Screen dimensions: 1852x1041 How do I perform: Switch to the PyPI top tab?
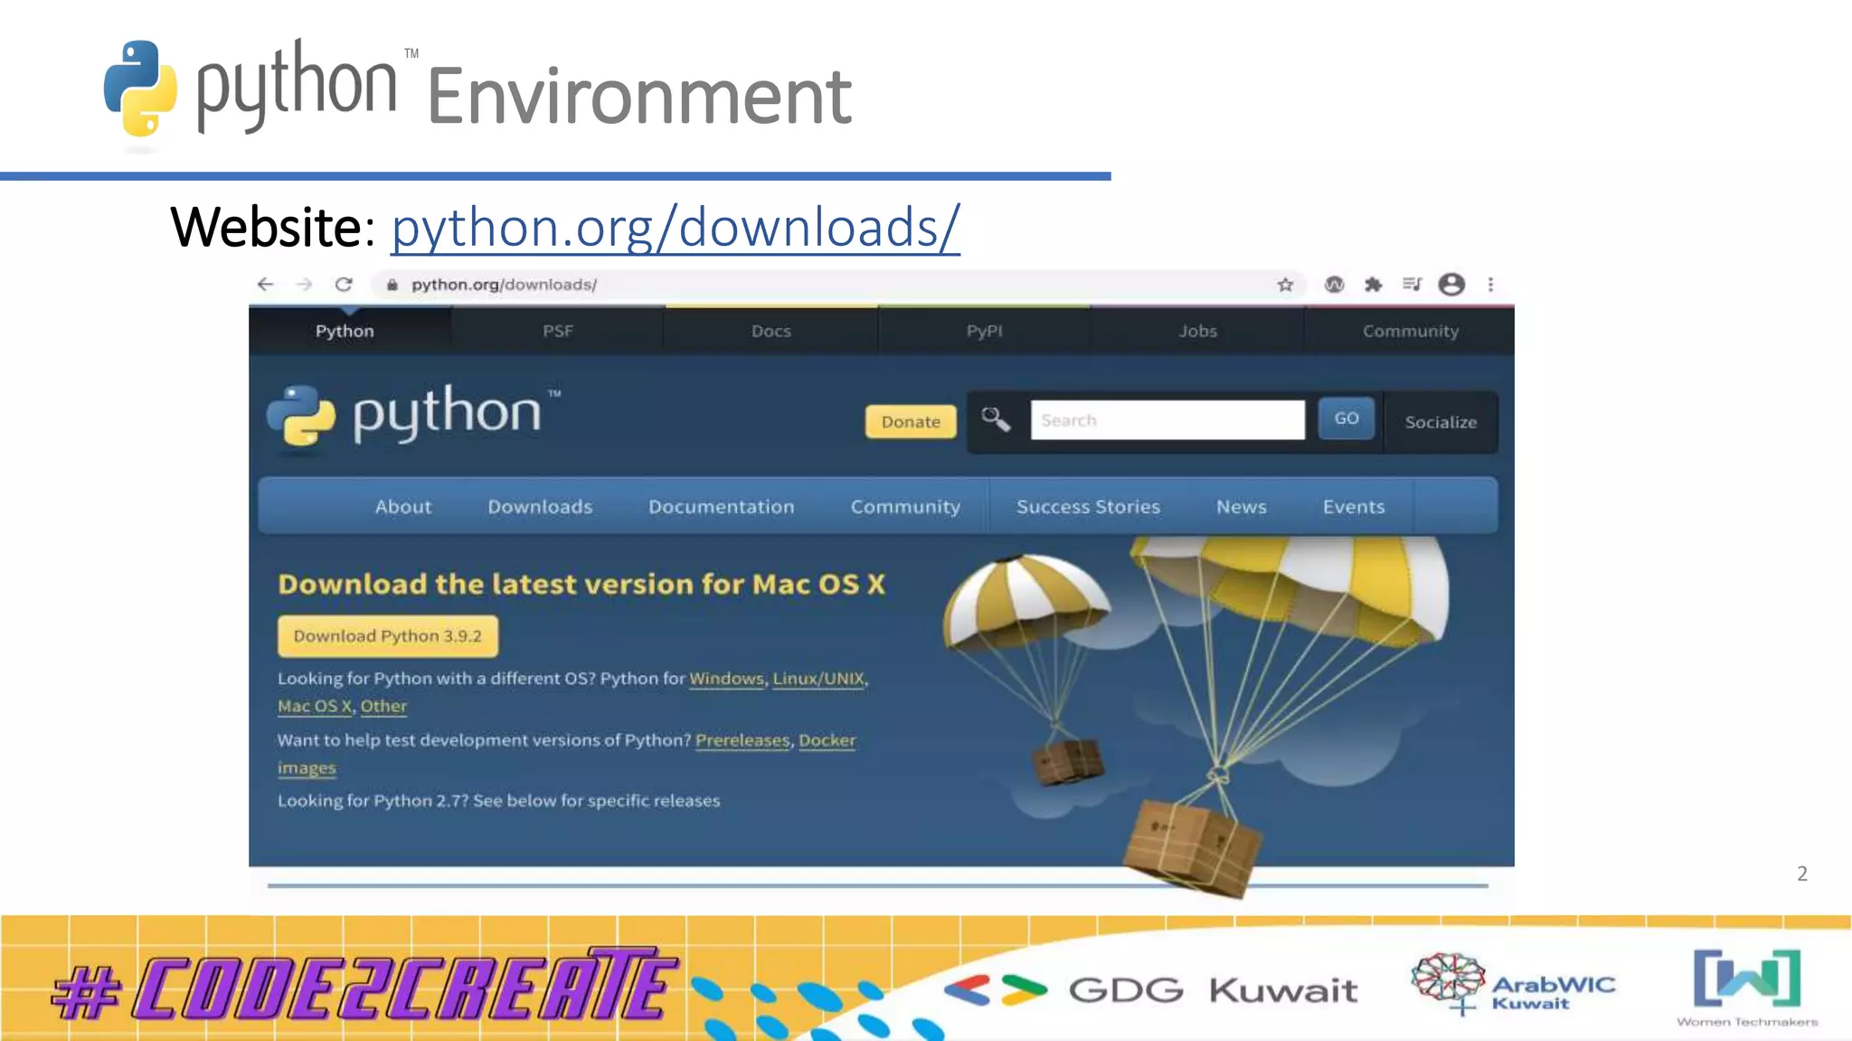(984, 331)
